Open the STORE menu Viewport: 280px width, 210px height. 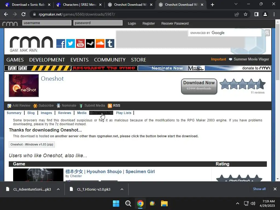point(139,60)
